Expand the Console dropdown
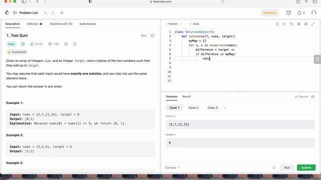 point(173,167)
